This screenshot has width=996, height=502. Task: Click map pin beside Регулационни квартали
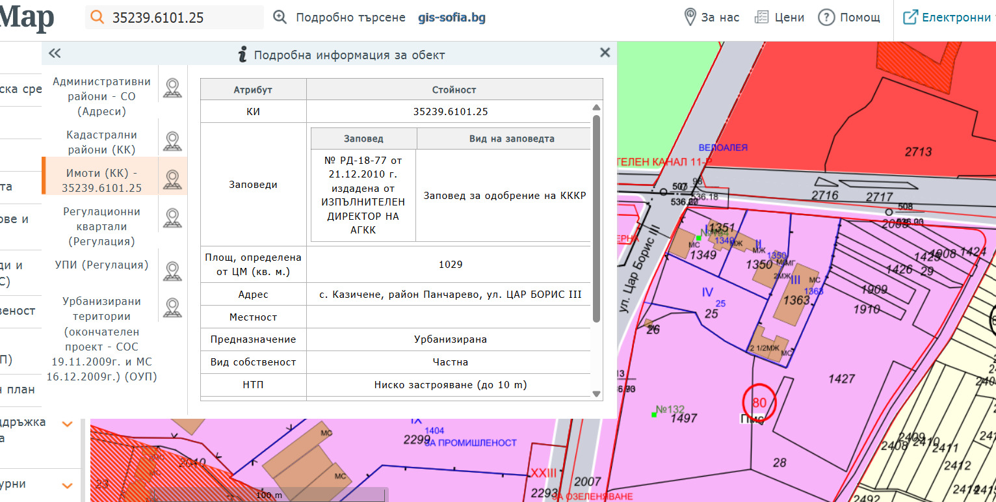click(x=172, y=218)
